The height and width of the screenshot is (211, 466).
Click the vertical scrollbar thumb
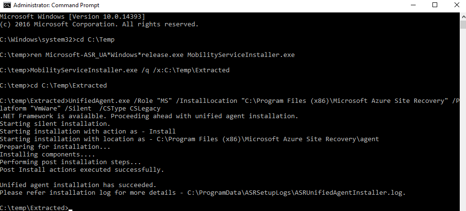463,25
